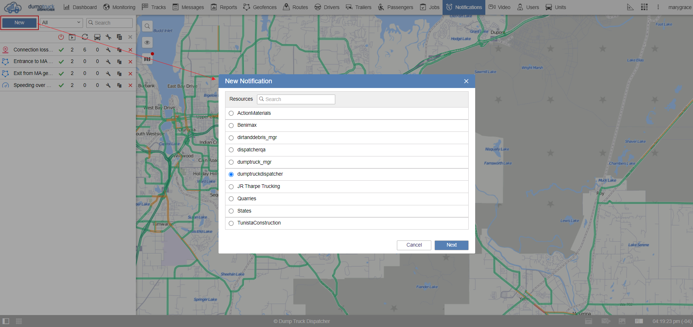Delete the Exit from MA notification
The width and height of the screenshot is (693, 327).
pos(130,74)
